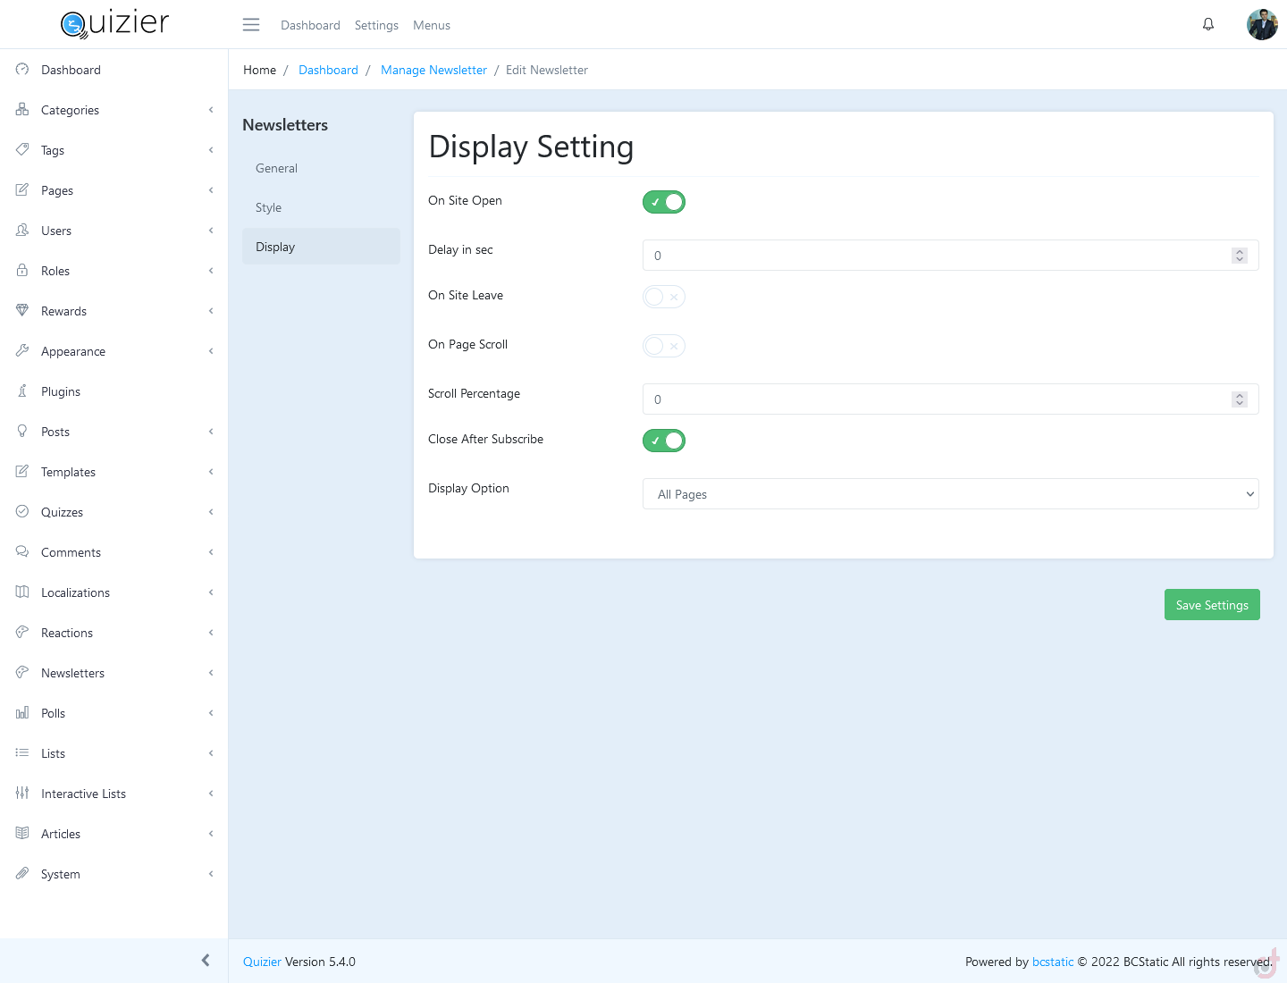Click the Plugins sidebar icon

(22, 391)
